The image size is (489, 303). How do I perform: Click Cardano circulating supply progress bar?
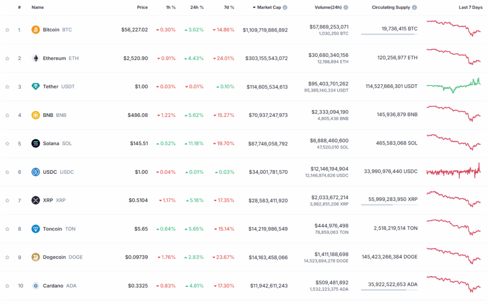pyautogui.click(x=389, y=290)
